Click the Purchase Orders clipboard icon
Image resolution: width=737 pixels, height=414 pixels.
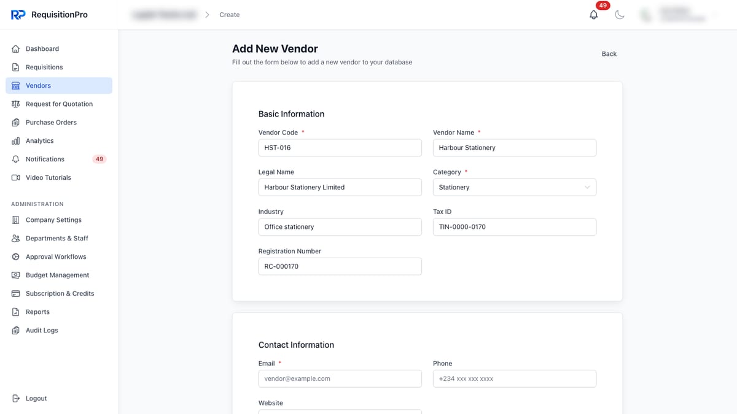(x=16, y=123)
